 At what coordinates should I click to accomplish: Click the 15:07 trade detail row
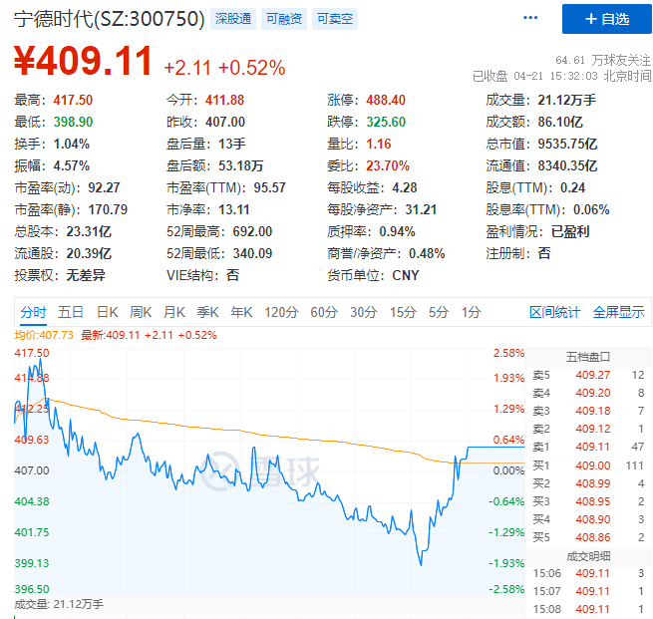pyautogui.click(x=588, y=591)
